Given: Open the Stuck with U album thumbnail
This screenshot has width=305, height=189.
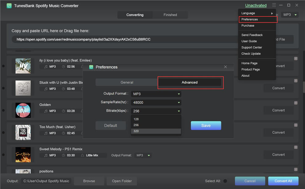Looking at the screenshot, I should tap(23, 88).
